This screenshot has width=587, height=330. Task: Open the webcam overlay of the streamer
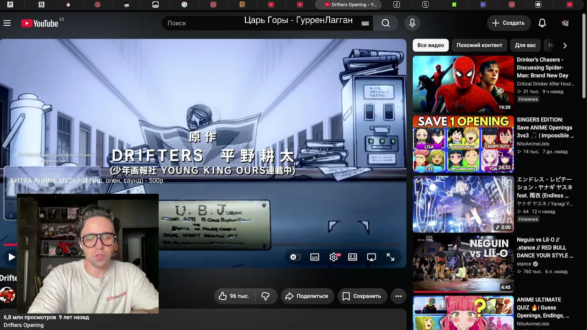88,253
